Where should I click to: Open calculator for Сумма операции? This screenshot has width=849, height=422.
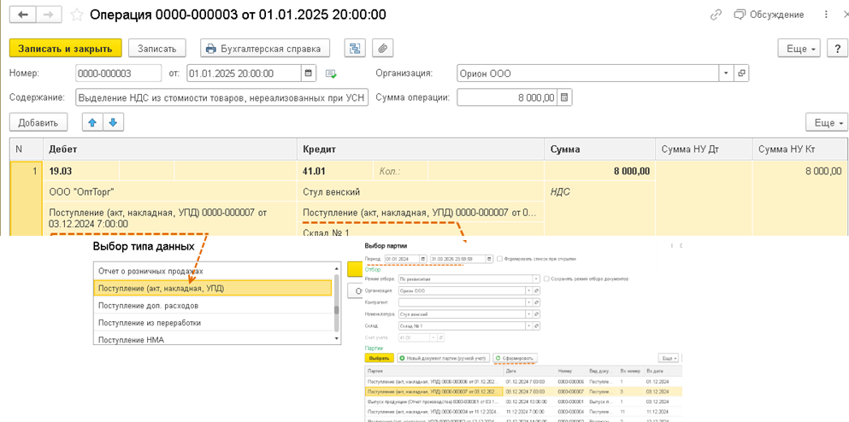[564, 97]
